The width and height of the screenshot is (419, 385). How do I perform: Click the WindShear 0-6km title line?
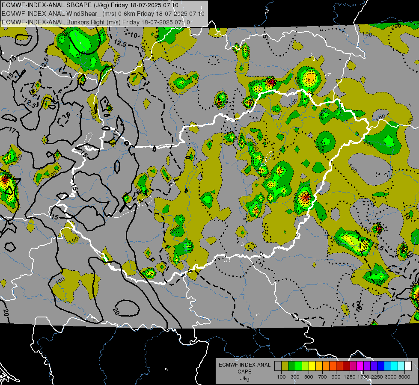[103, 14]
